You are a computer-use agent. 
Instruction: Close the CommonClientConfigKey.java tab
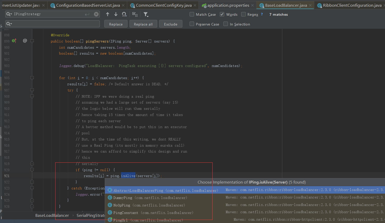pyautogui.click(x=195, y=5)
